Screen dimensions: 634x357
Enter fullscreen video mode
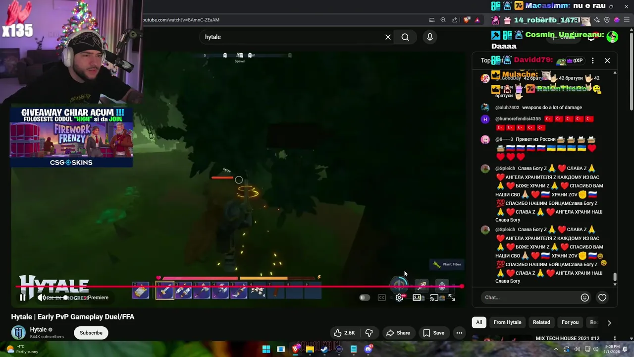[452, 297]
